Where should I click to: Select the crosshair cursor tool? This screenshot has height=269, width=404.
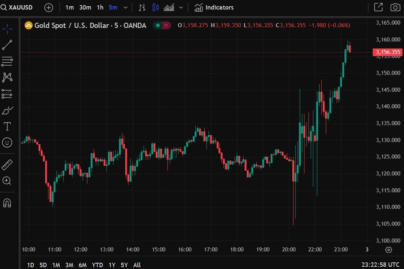coord(7,29)
